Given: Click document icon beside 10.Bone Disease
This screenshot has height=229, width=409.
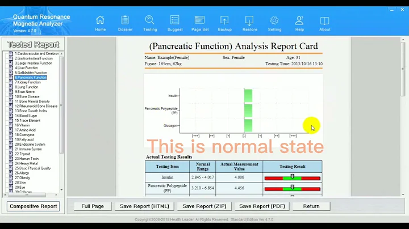Looking at the screenshot, I should [x=11, y=96].
